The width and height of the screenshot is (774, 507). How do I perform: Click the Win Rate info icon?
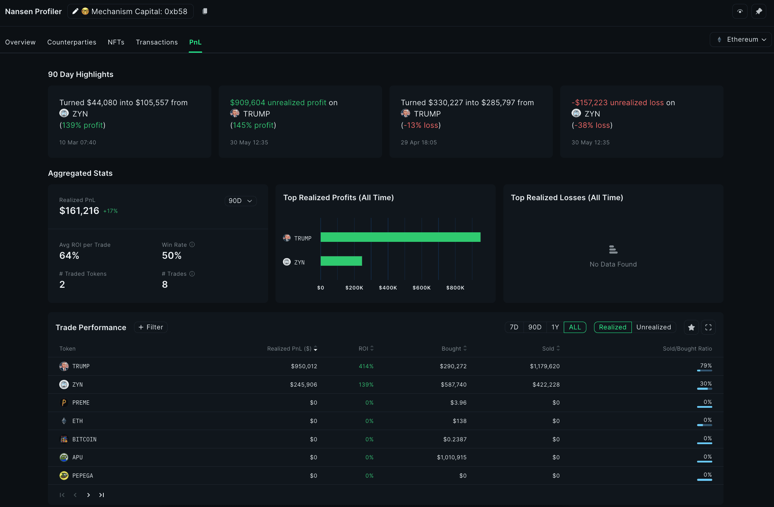(x=192, y=244)
